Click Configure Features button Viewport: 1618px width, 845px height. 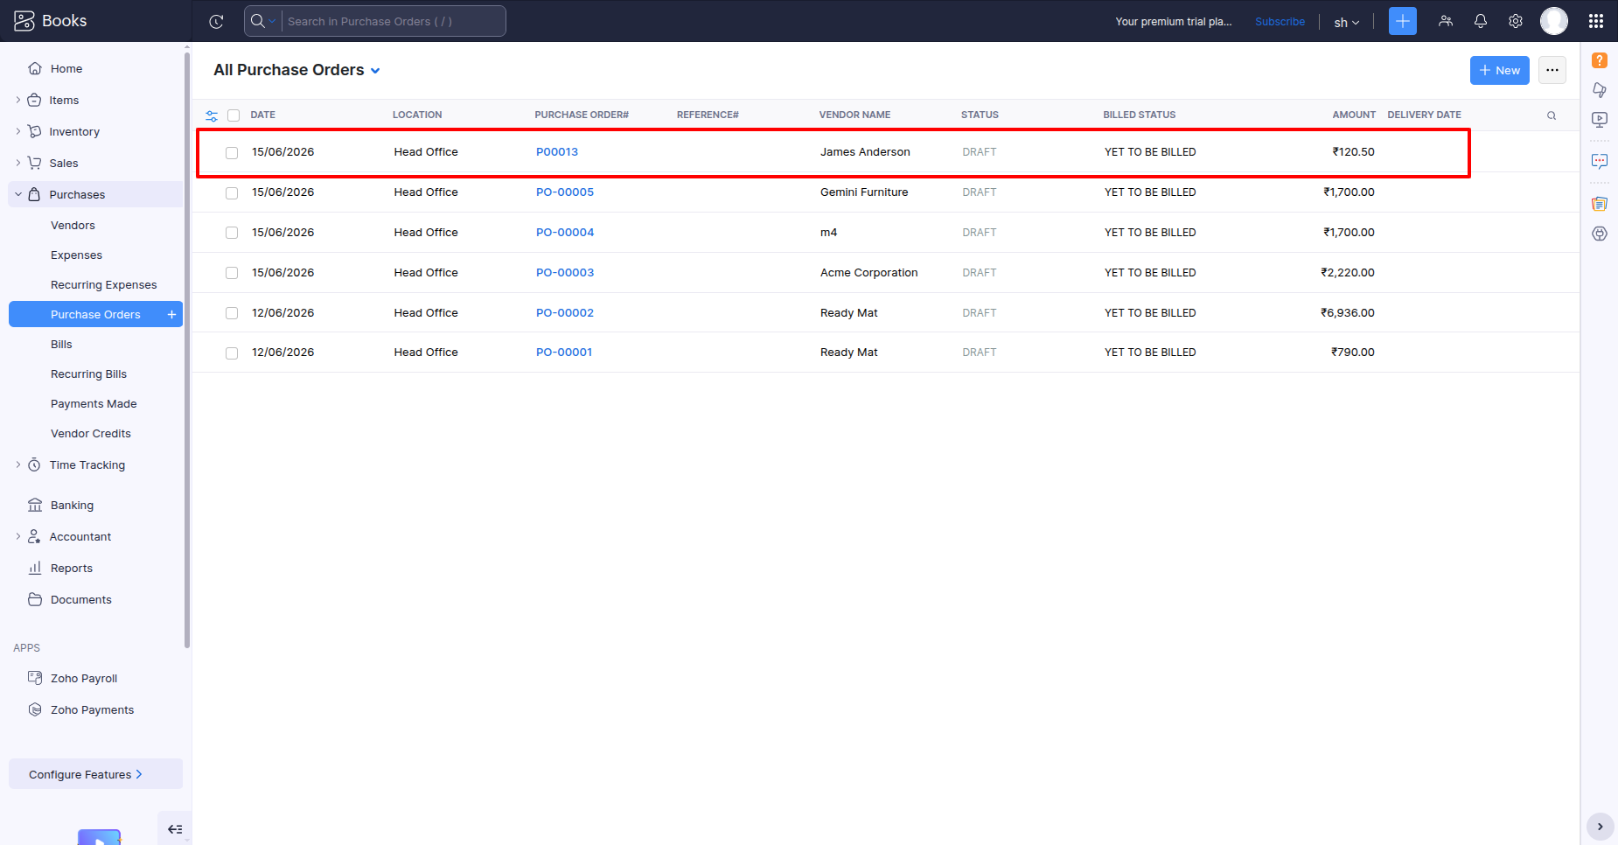click(95, 774)
